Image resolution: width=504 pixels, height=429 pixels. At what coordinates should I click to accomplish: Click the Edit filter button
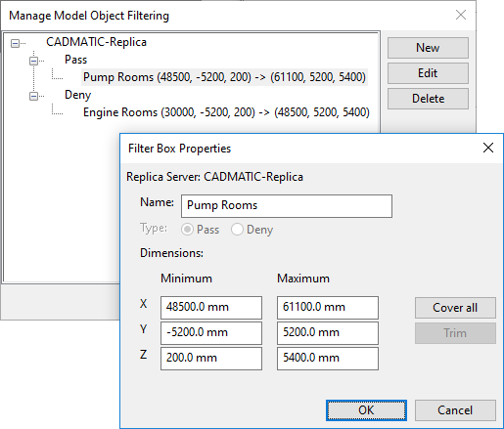[428, 73]
